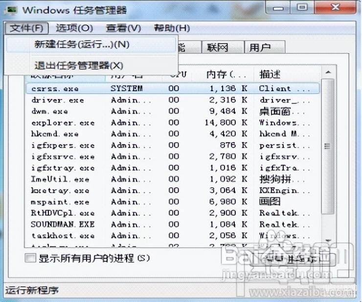
Task: Switch to the 用户 tab
Action: (265, 48)
